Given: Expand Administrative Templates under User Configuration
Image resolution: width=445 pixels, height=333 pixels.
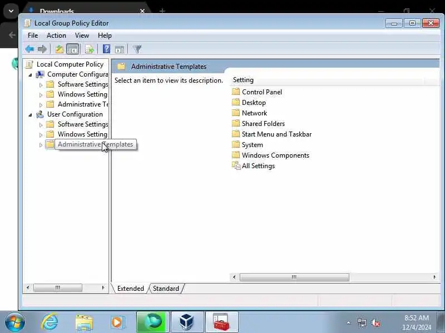Looking at the screenshot, I should pyautogui.click(x=41, y=145).
